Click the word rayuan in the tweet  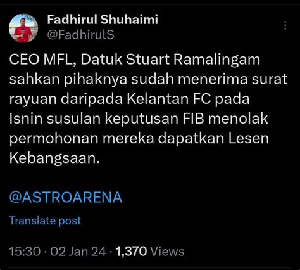point(33,100)
